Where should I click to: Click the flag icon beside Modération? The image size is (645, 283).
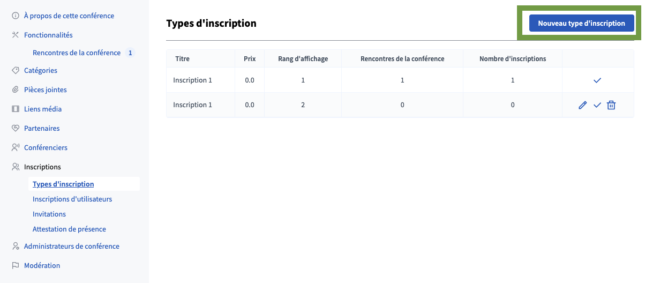(16, 266)
